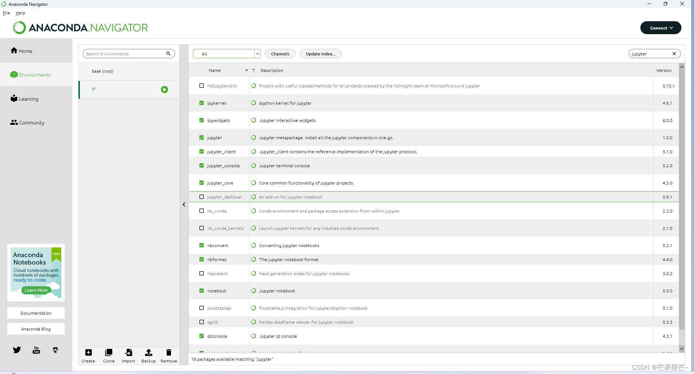Screen dimensions: 694x374
Task: Click the Anaconda Navigator logo
Action: click(x=80, y=28)
